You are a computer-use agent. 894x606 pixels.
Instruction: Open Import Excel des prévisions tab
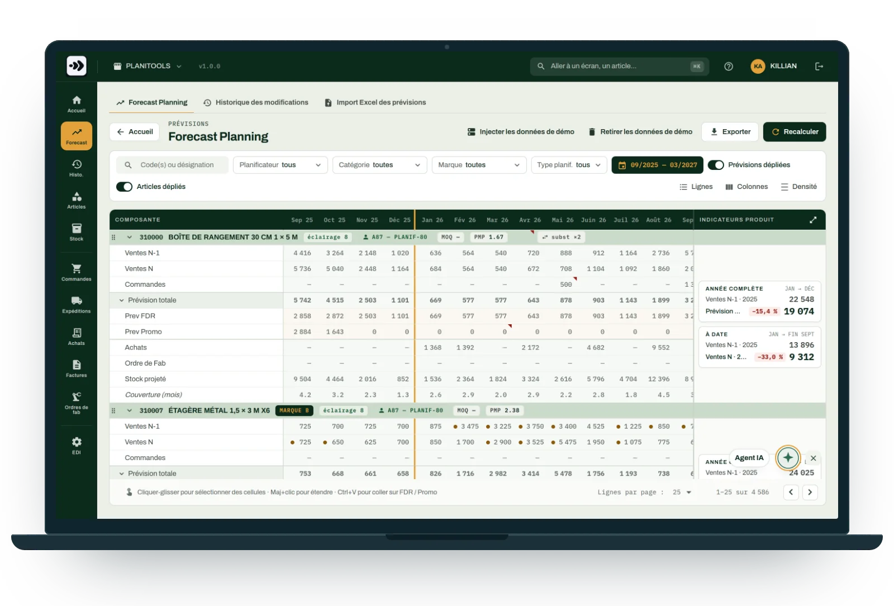pyautogui.click(x=375, y=102)
